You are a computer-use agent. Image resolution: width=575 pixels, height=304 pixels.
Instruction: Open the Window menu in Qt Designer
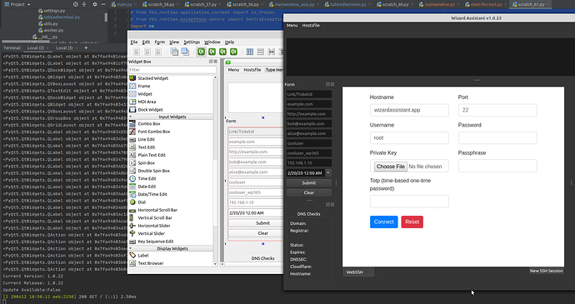[212, 42]
